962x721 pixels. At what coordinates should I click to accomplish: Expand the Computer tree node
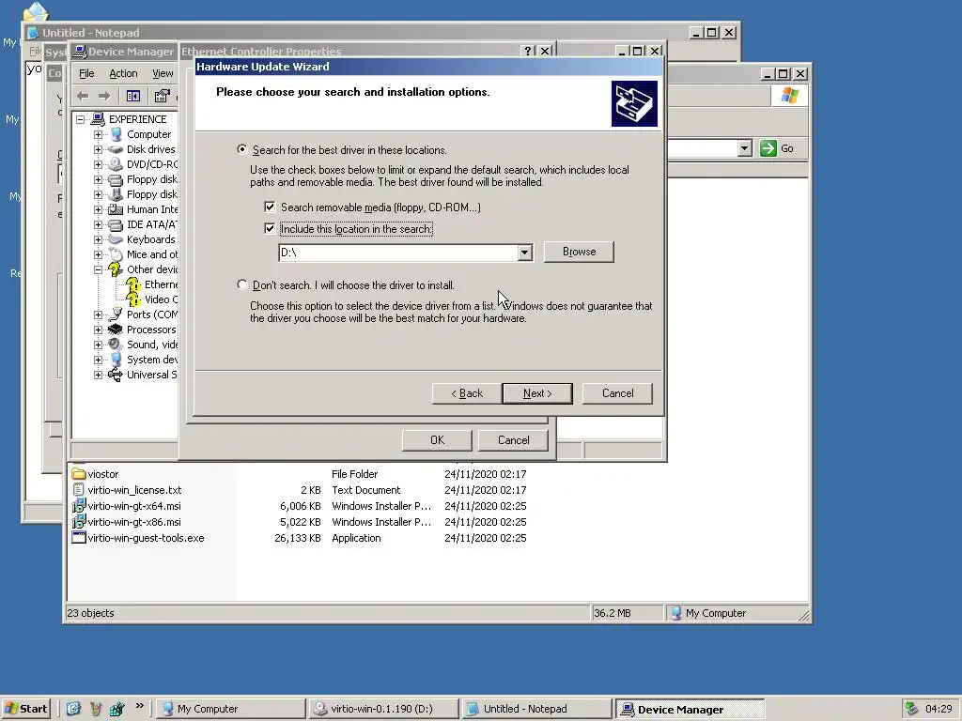pyautogui.click(x=98, y=134)
